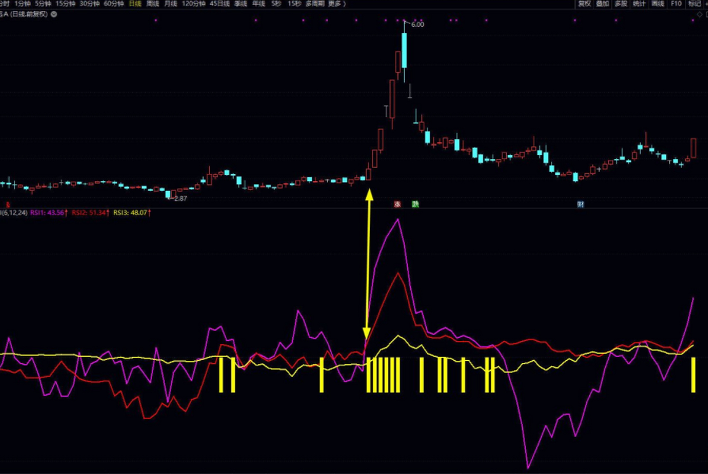Click the 6.00 high price label

417,24
